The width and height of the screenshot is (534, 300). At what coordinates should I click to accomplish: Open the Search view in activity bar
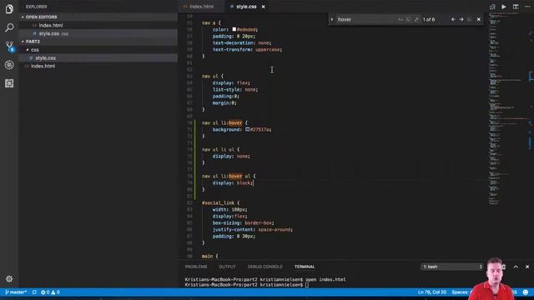(9, 27)
